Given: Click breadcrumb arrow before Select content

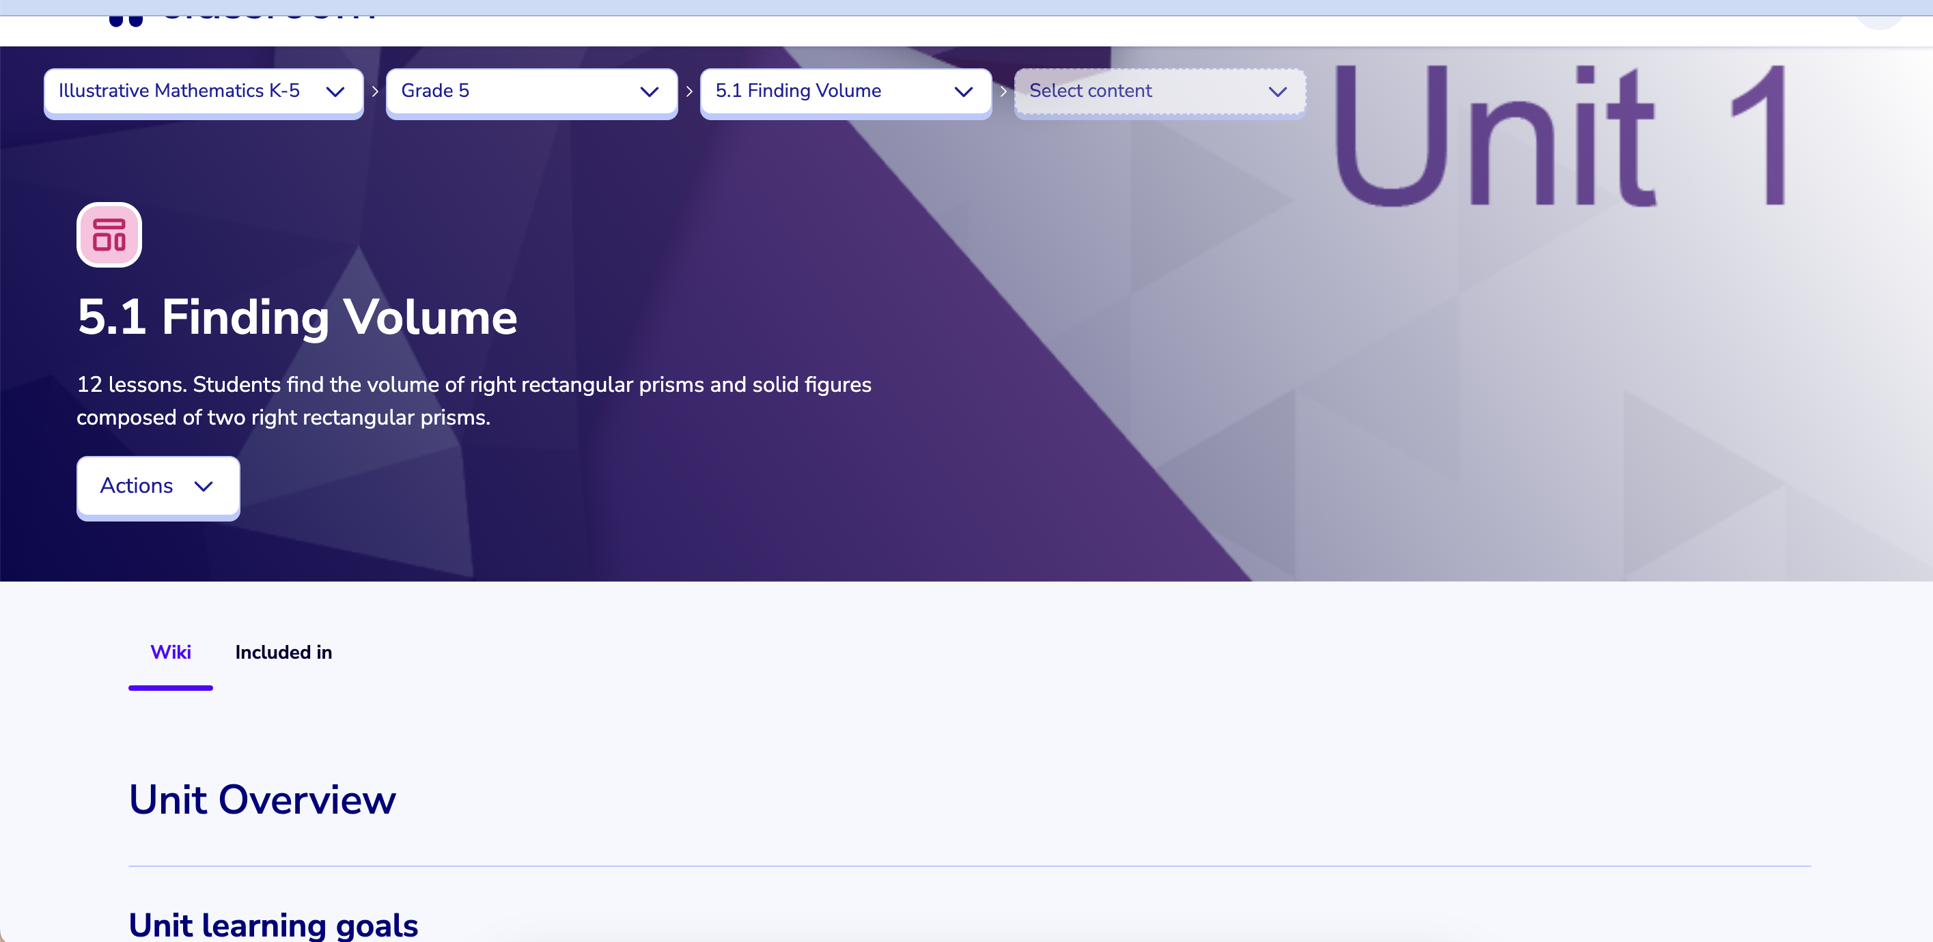Looking at the screenshot, I should coord(1003,91).
